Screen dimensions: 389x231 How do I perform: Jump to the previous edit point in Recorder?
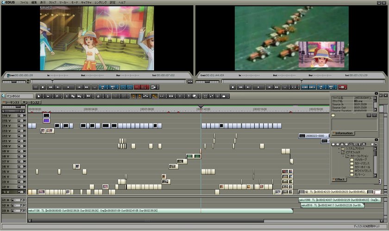[x=305, y=87]
